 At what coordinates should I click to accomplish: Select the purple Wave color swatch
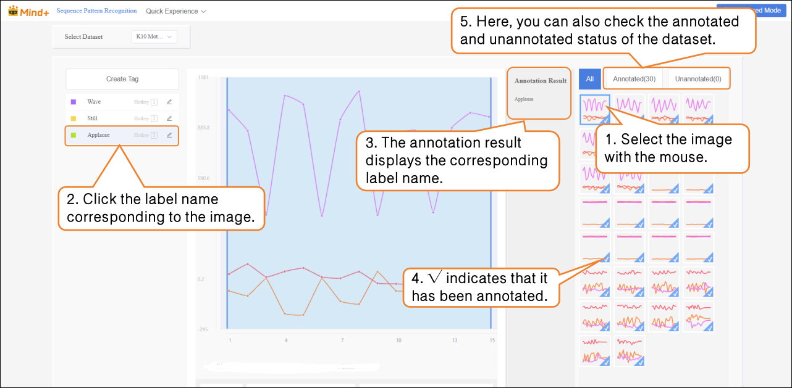coord(74,102)
